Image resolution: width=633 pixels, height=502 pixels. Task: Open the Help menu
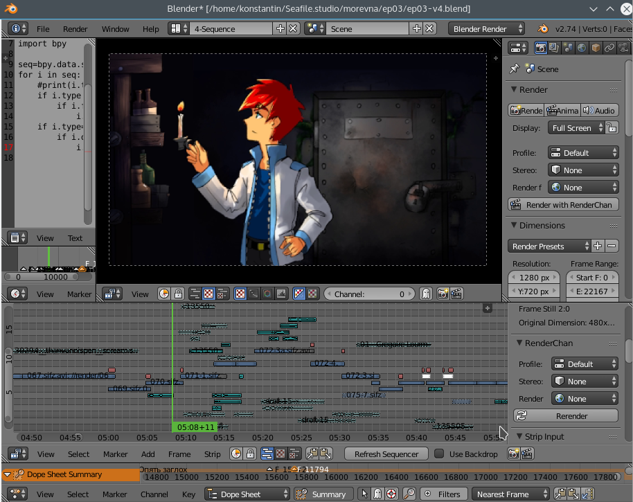pos(150,28)
